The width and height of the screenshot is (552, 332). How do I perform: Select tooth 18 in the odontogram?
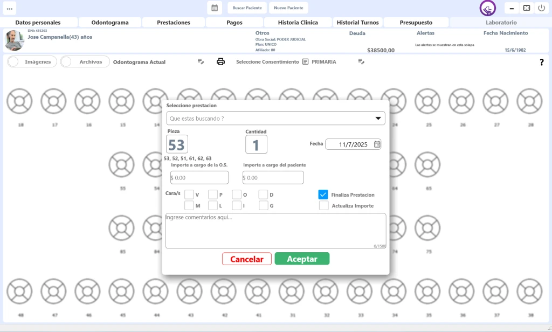[20, 101]
